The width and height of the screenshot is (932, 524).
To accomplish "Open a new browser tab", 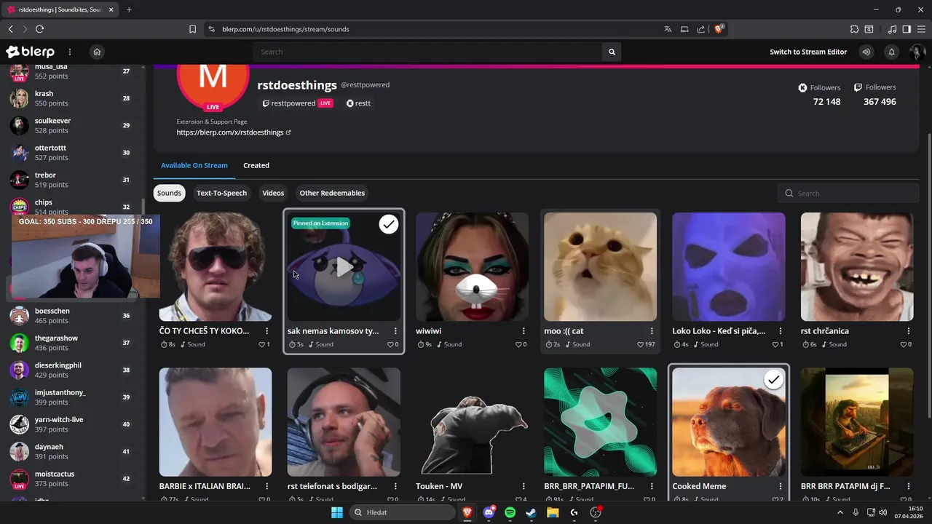I will click(129, 9).
